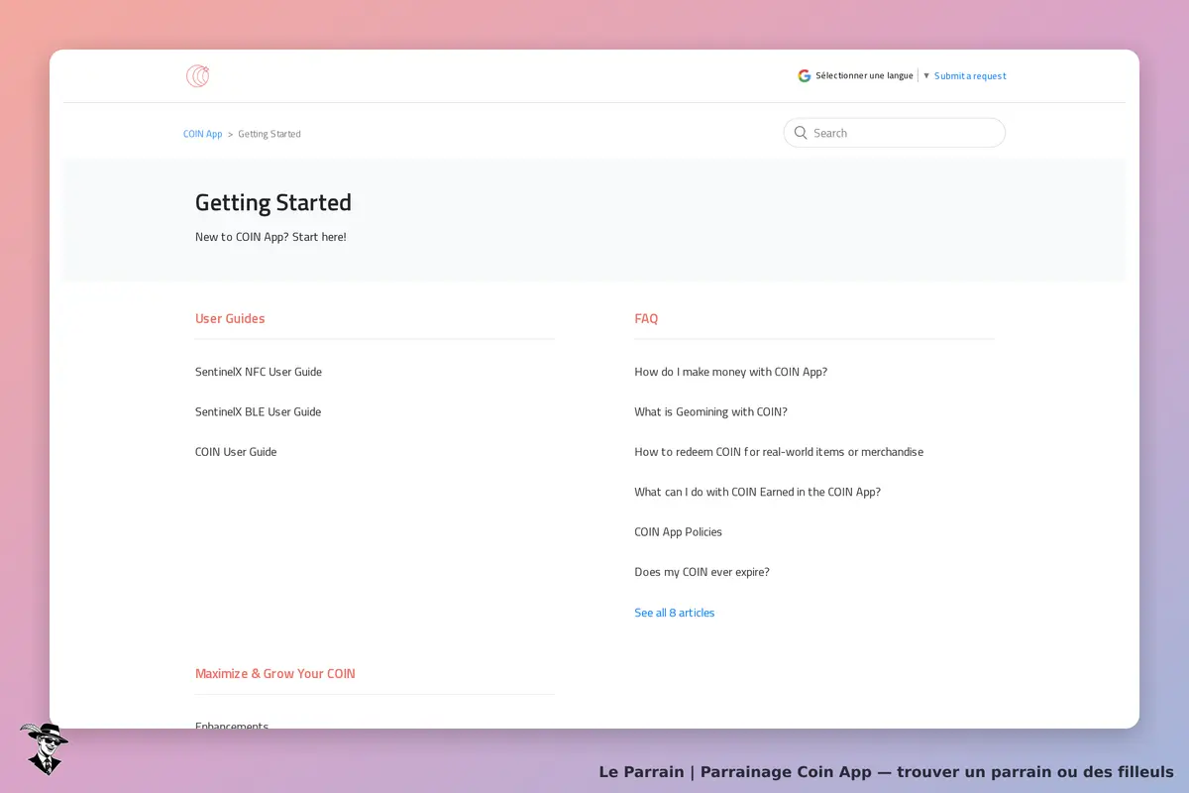Open What is Geomining with COIN article
Image resolution: width=1189 pixels, height=793 pixels.
tap(711, 411)
